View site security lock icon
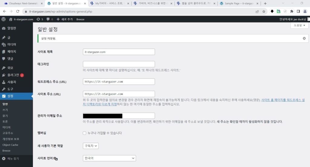Screen dimensions: 310x167 point(26,11)
